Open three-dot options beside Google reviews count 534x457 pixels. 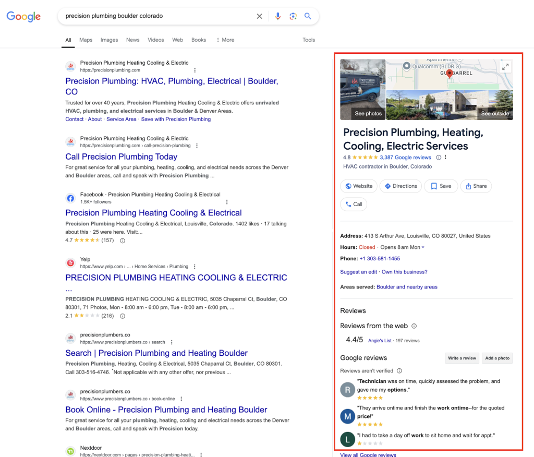click(x=446, y=158)
